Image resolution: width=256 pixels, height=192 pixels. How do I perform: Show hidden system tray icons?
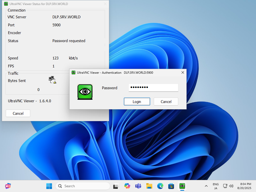point(206,186)
